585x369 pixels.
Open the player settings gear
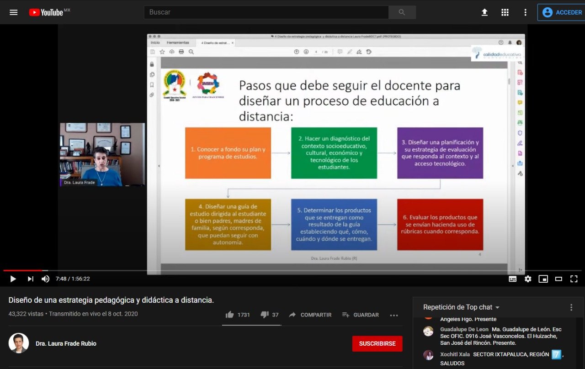tap(528, 279)
